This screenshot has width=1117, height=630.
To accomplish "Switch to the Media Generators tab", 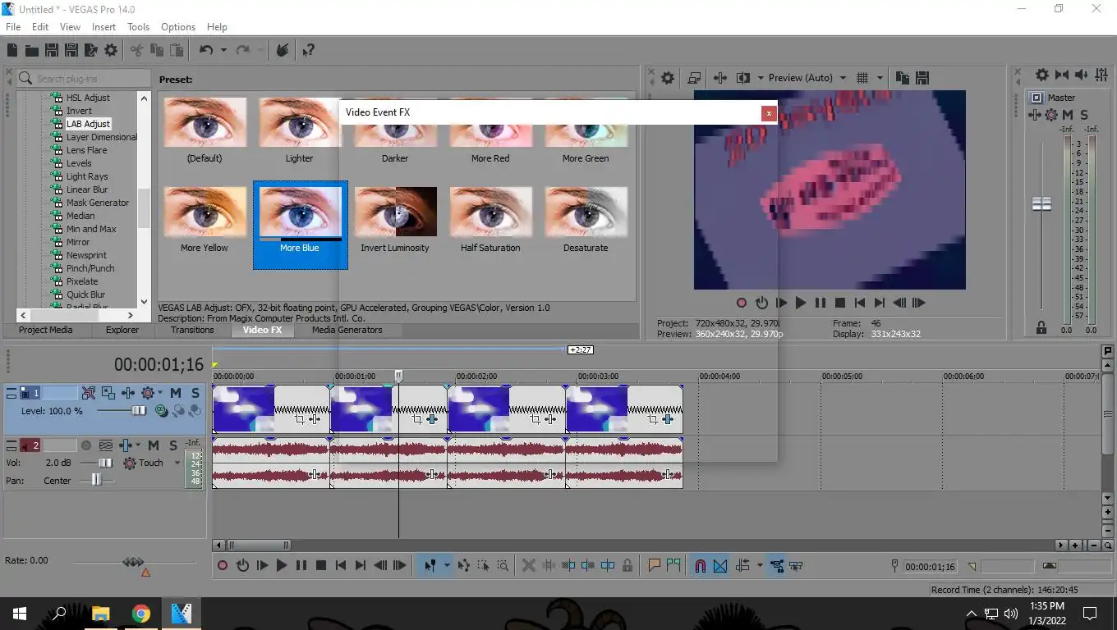I will coord(347,330).
